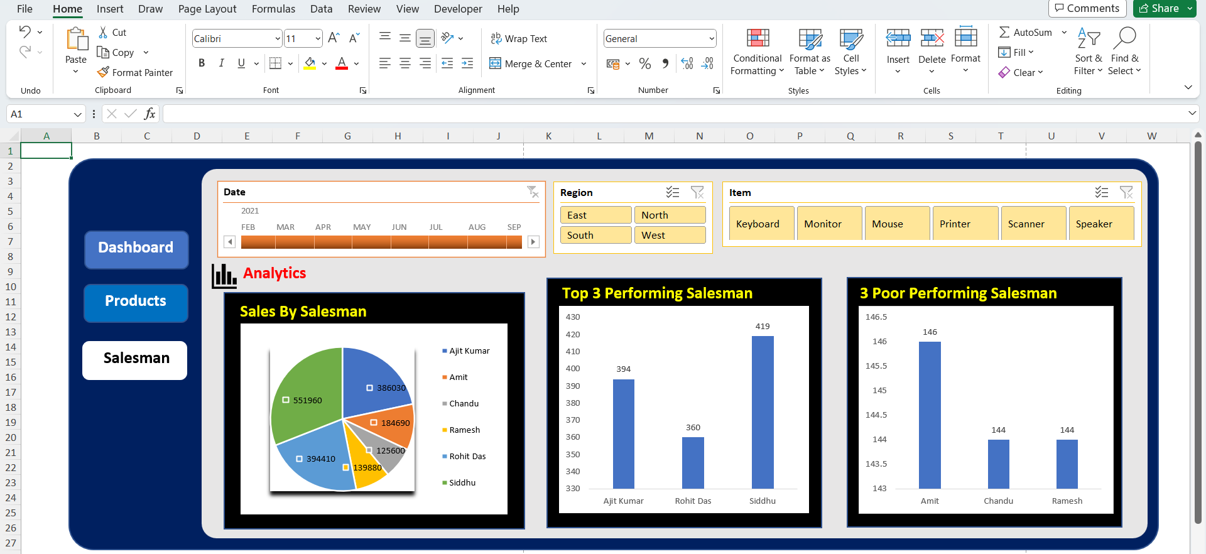This screenshot has height=554, width=1206.
Task: Toggle bold formatting
Action: (202, 63)
